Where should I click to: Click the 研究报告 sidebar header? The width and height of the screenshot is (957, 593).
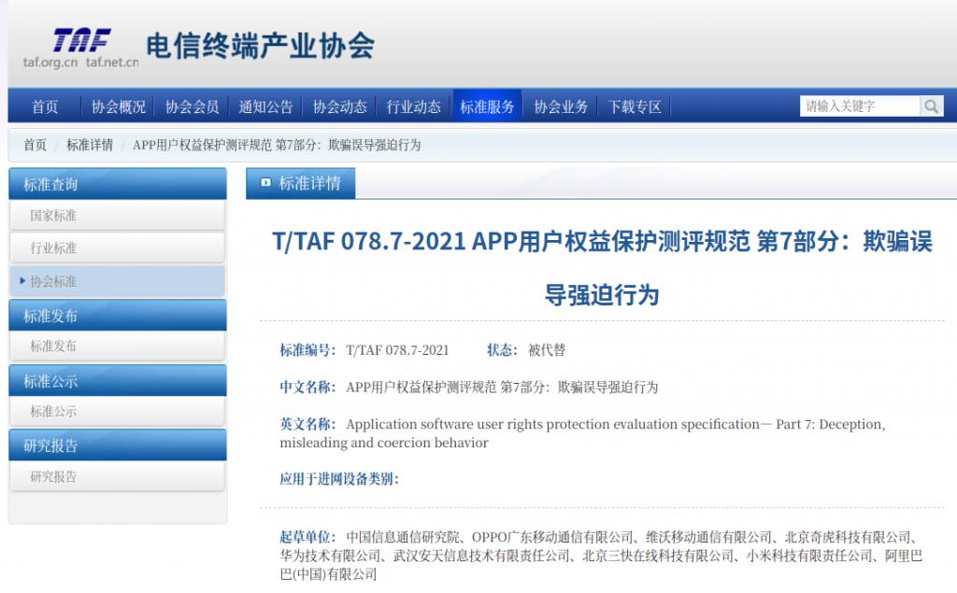pyautogui.click(x=117, y=445)
